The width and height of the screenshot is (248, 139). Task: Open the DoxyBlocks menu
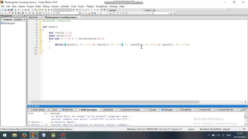pyautogui.click(x=102, y=7)
